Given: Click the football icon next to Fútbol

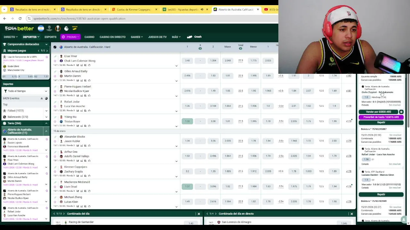Looking at the screenshot, I should [x=4, y=111].
